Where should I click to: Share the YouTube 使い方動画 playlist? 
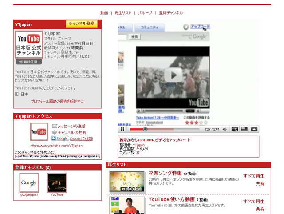pyautogui.click(x=260, y=209)
